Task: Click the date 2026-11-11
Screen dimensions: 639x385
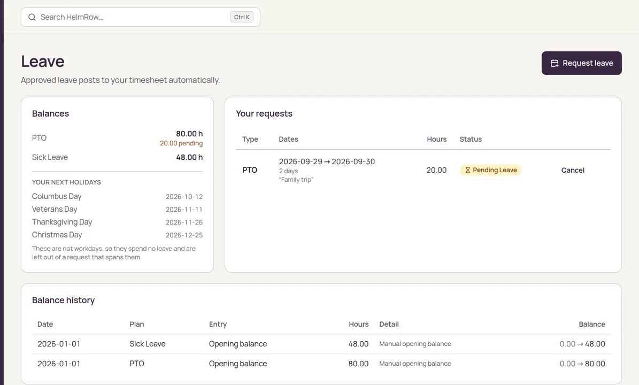Action: (x=184, y=210)
